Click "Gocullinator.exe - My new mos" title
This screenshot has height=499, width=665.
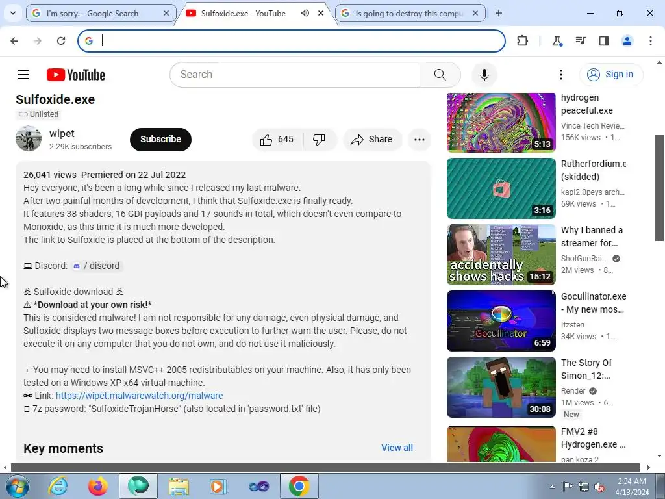click(x=594, y=303)
